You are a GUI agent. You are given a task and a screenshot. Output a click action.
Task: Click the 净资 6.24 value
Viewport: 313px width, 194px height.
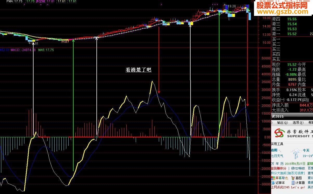[x=293, y=95]
